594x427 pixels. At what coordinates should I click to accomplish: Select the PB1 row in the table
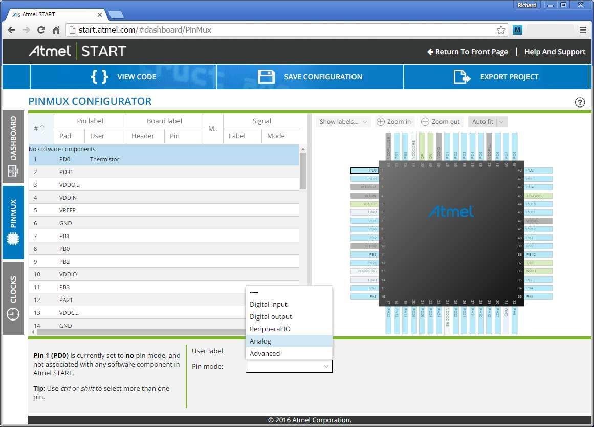[164, 236]
